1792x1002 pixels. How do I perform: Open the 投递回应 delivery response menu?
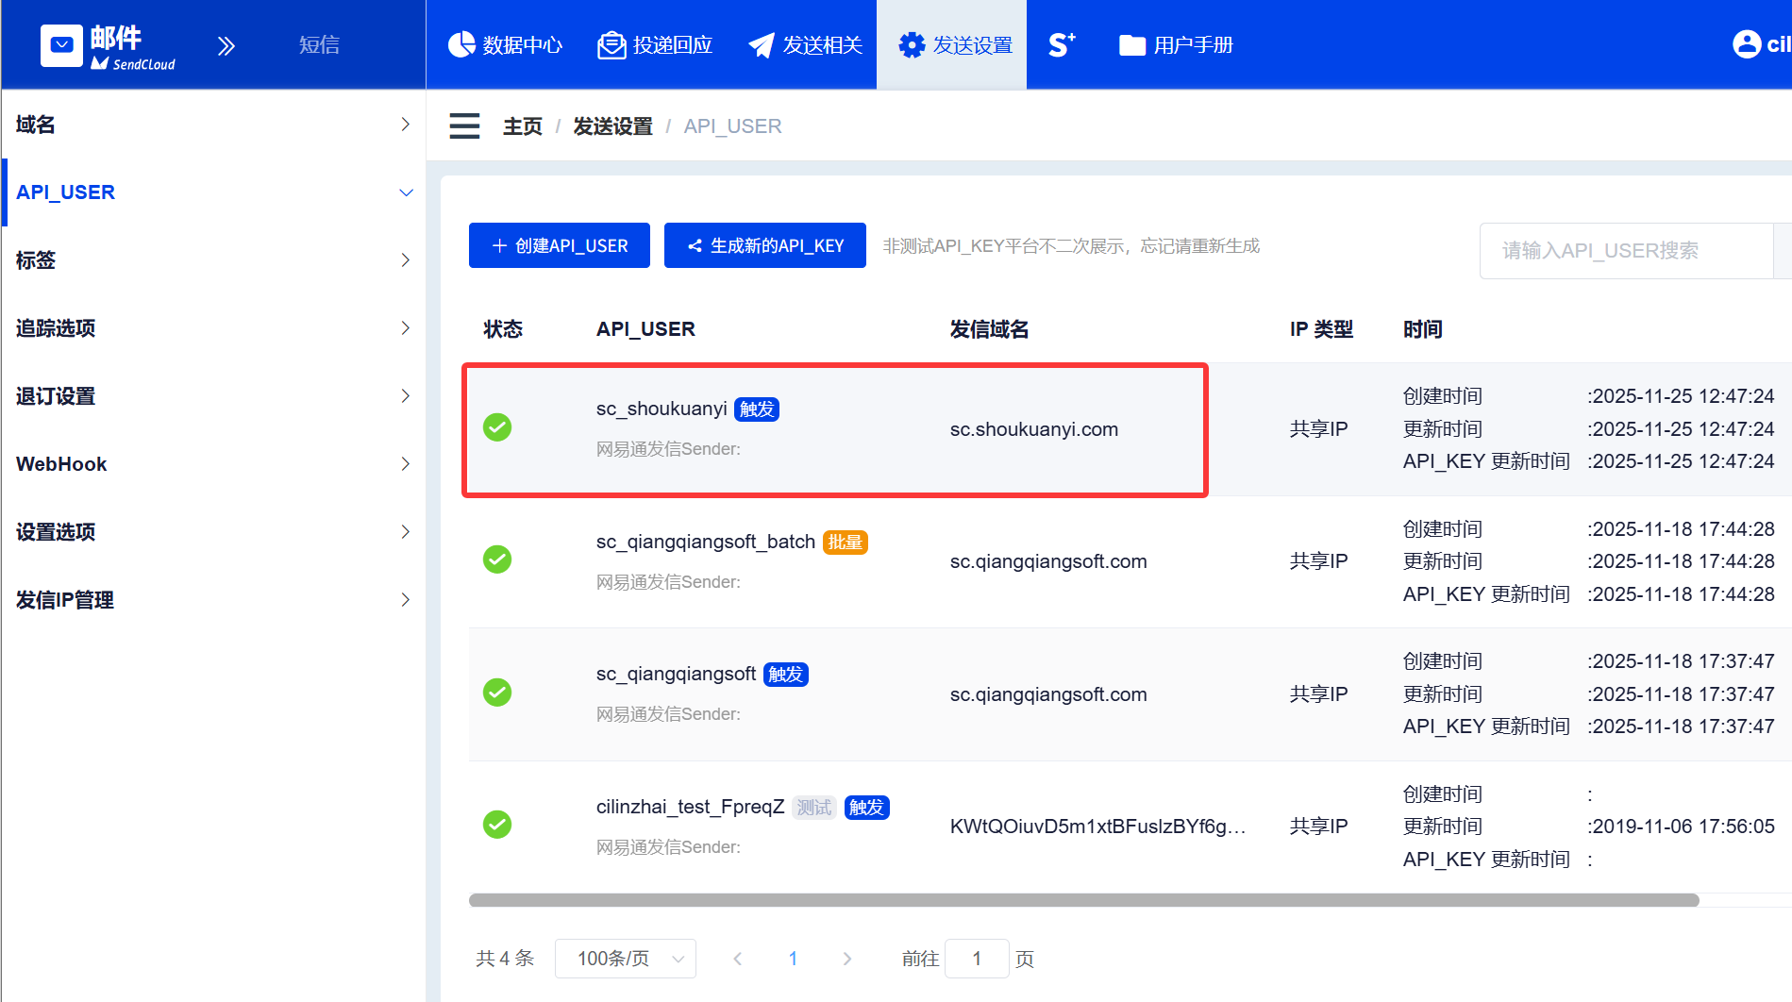(655, 45)
